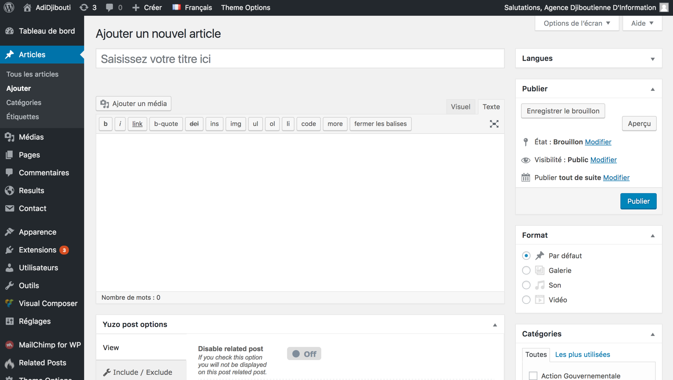This screenshot has height=380, width=673.
Task: Toggle distraction-free fullscreen editor icon
Action: click(494, 124)
